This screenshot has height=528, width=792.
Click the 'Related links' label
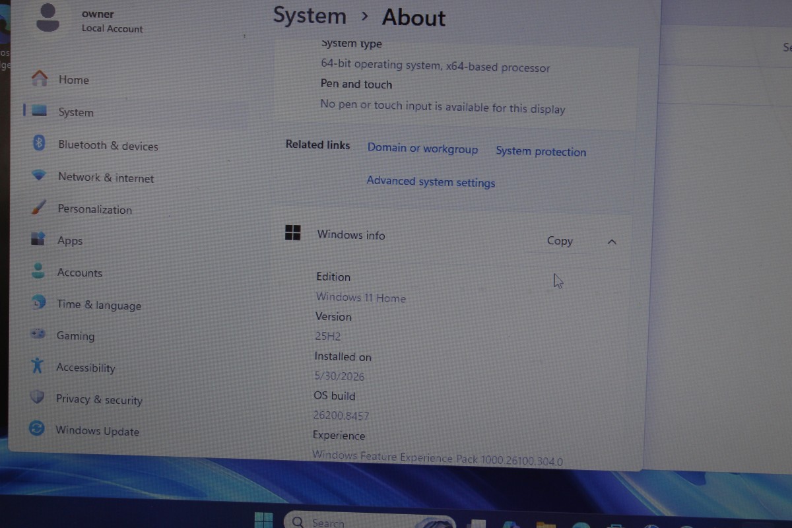(x=317, y=145)
